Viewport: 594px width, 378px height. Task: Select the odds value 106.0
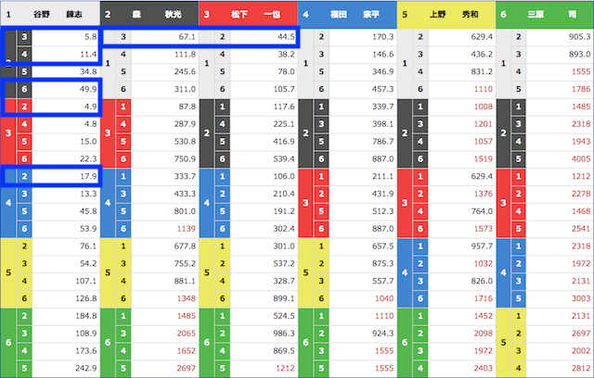coord(284,177)
